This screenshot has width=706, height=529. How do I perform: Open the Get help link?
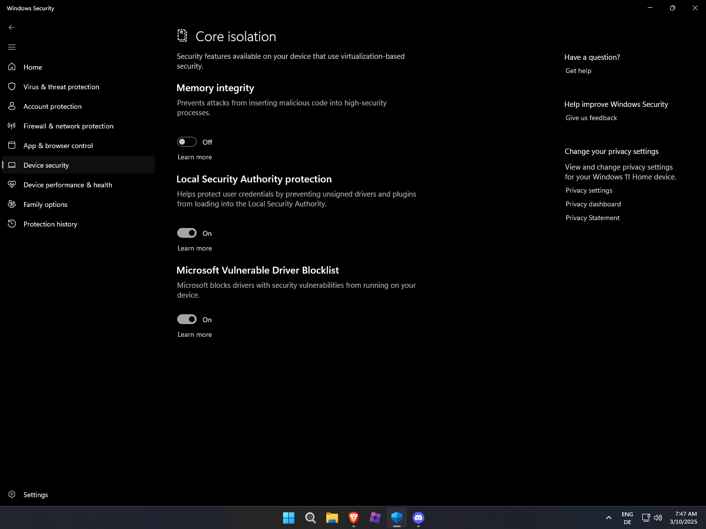(x=578, y=71)
